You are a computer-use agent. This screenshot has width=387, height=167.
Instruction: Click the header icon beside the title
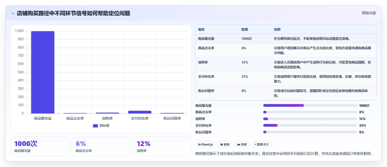pyautogui.click(x=13, y=13)
